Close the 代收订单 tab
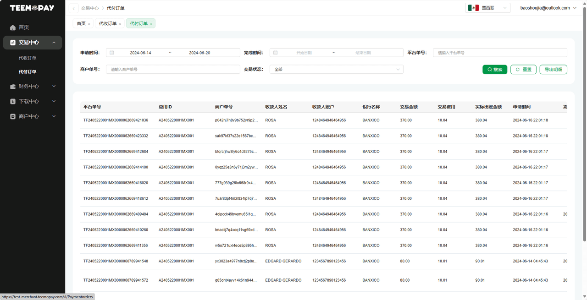 pyautogui.click(x=120, y=24)
